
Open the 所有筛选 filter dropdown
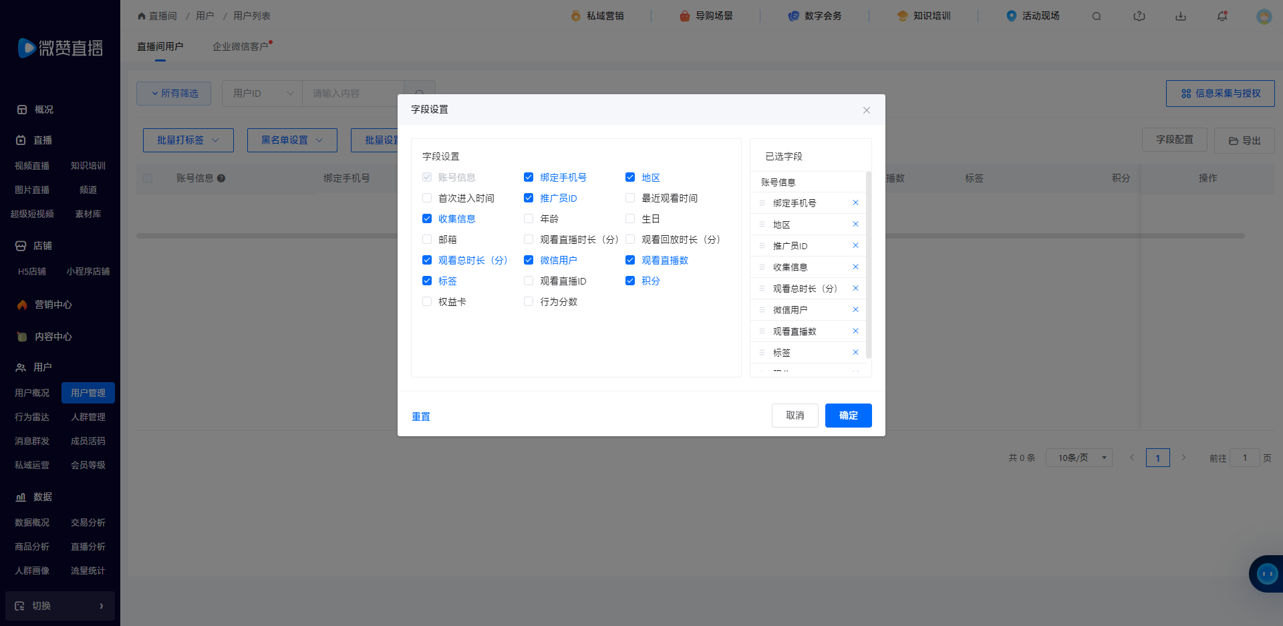(174, 94)
